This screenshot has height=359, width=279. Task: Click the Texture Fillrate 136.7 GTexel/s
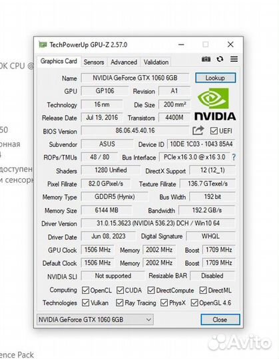208,183
